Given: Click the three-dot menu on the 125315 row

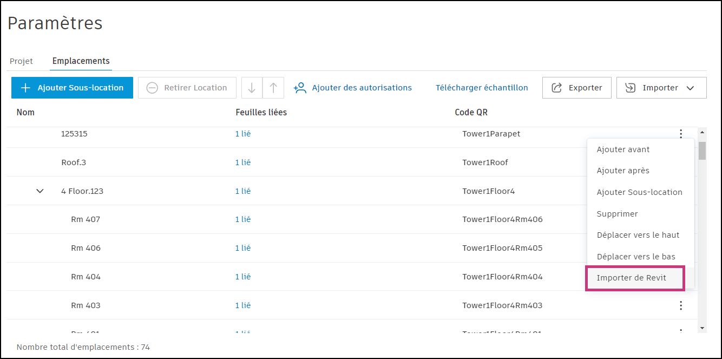Looking at the screenshot, I should [x=681, y=134].
